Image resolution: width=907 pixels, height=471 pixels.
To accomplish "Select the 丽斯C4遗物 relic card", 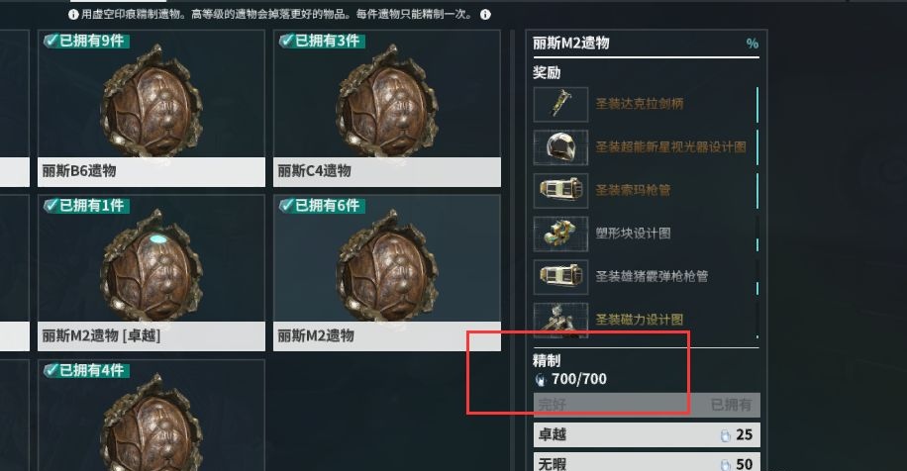I will [x=387, y=108].
